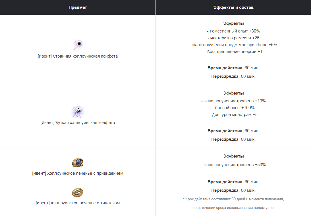Click the 'Мастерство ремесла +25' effect line

tap(233, 38)
